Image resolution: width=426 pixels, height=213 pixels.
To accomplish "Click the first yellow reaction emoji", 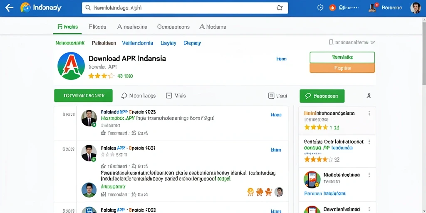I will click(250, 192).
